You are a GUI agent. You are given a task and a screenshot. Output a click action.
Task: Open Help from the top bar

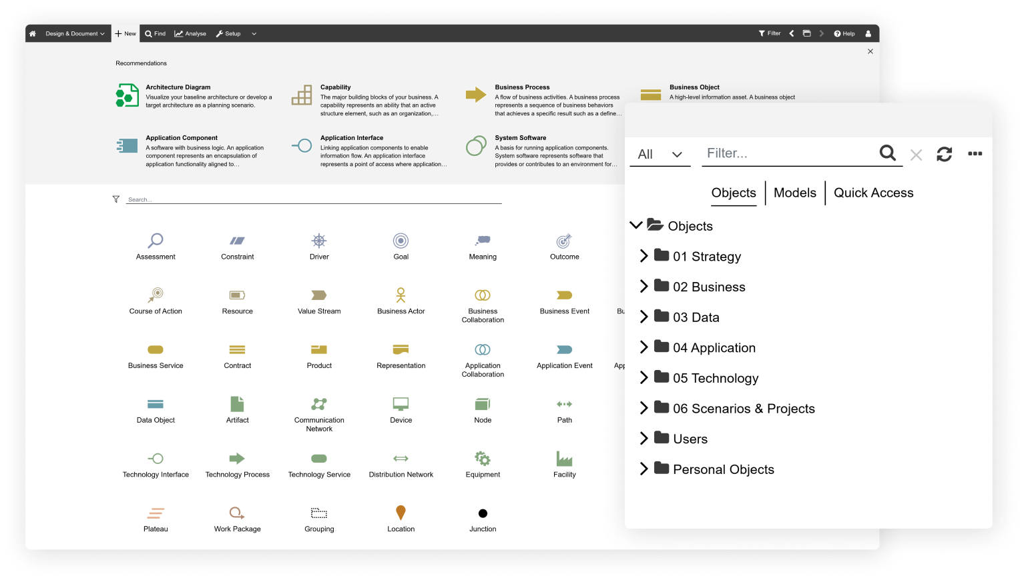tap(844, 33)
